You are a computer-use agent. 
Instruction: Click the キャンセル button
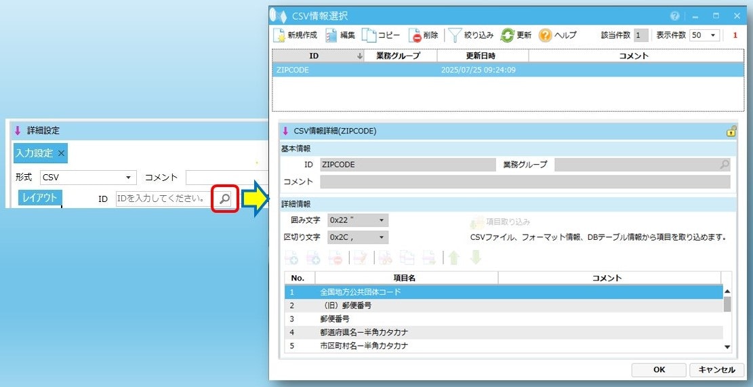point(716,369)
